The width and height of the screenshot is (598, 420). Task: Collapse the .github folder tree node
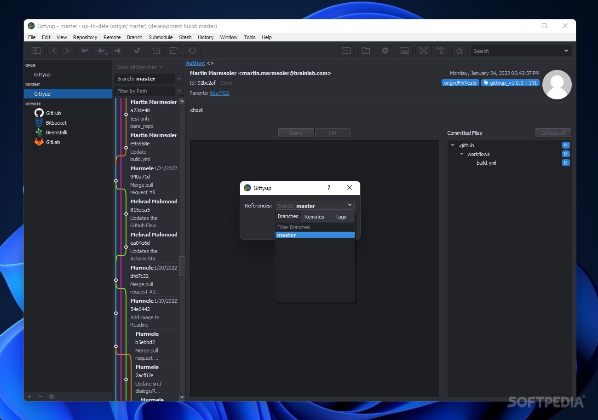[x=453, y=145]
